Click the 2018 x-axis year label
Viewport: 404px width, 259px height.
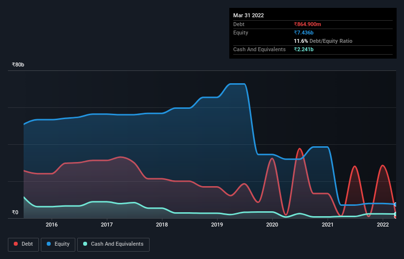[x=162, y=225]
